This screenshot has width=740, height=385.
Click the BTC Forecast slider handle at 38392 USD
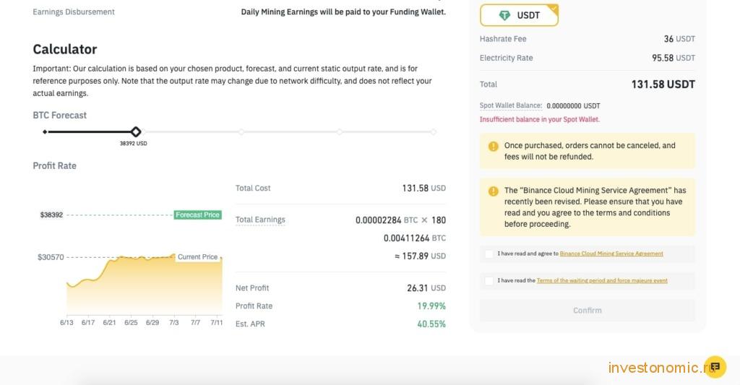click(136, 131)
